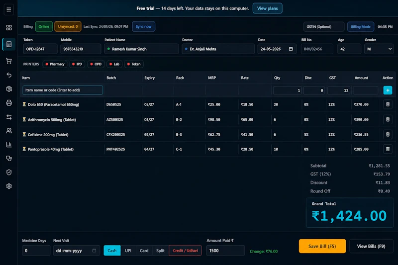Click the Token field OPD-12847
This screenshot has height=265, width=398.
click(40, 49)
